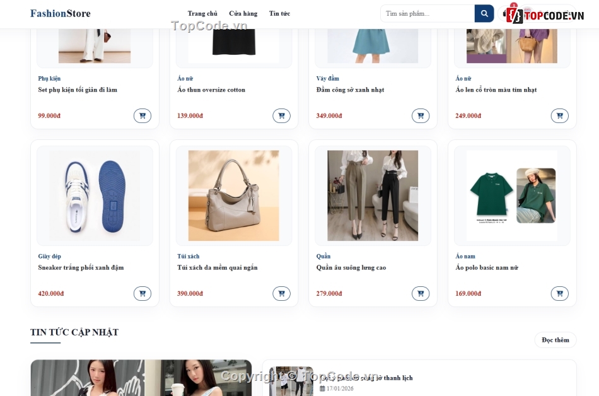The width and height of the screenshot is (599, 396).
Task: Click the calendar icon beside 17/01/2026
Action: click(322, 388)
